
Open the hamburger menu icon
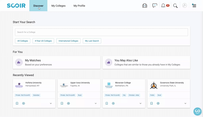[194, 6]
